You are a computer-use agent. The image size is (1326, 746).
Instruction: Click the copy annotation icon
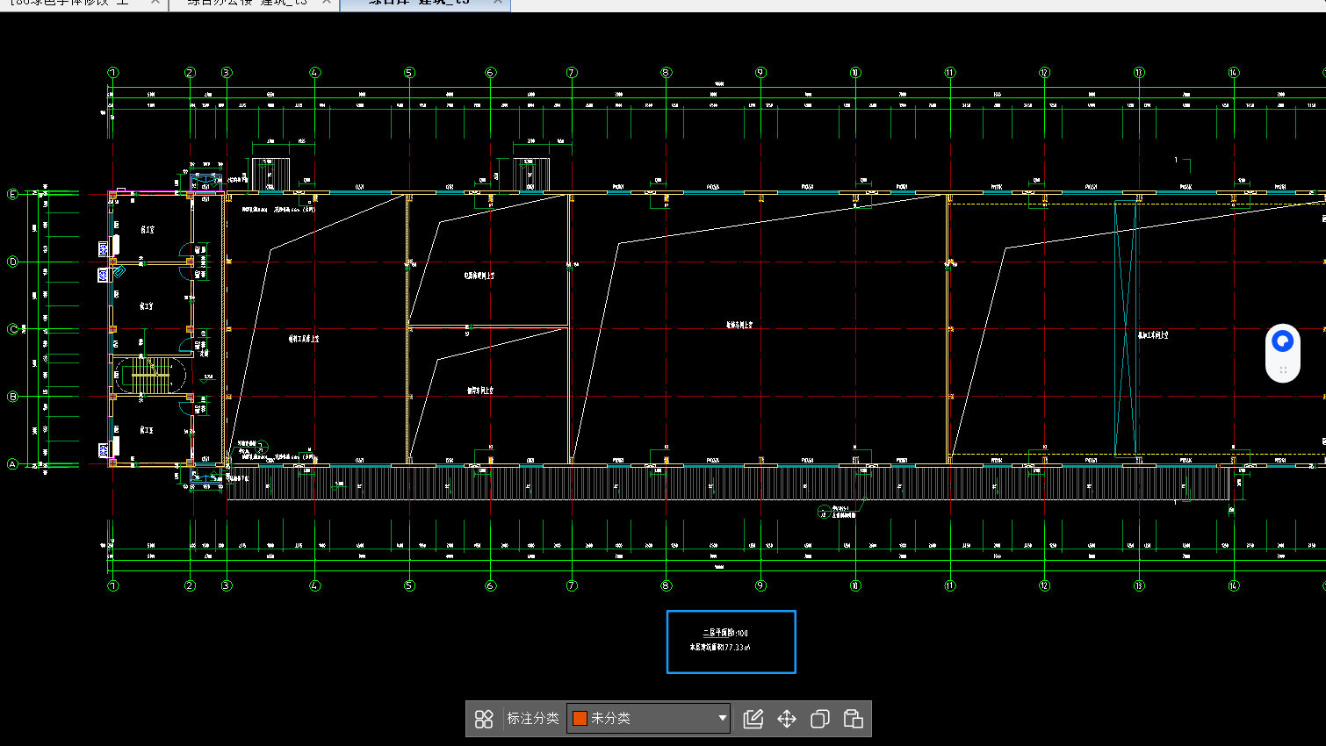tap(819, 719)
